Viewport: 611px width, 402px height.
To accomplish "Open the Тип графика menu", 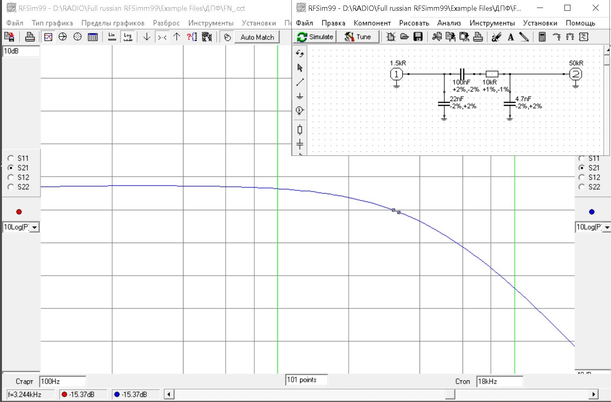I will click(x=52, y=23).
